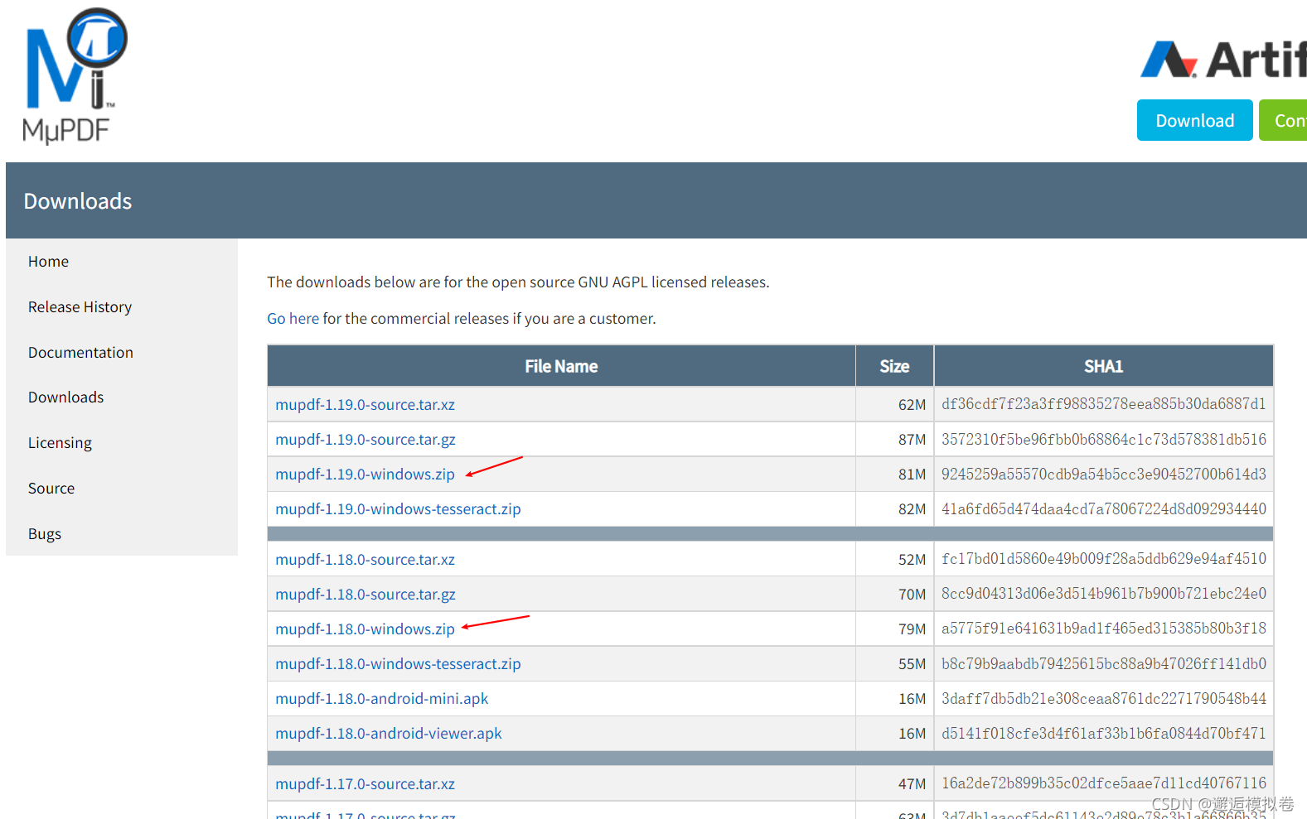Click SHA1 hash starting with 41a6fd65
Image resolution: width=1307 pixels, height=819 pixels.
click(1103, 508)
